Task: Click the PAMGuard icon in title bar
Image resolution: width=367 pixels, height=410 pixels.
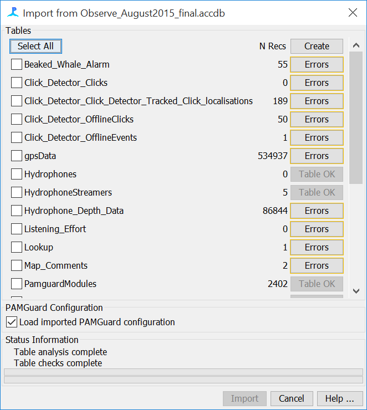Action: 13,13
